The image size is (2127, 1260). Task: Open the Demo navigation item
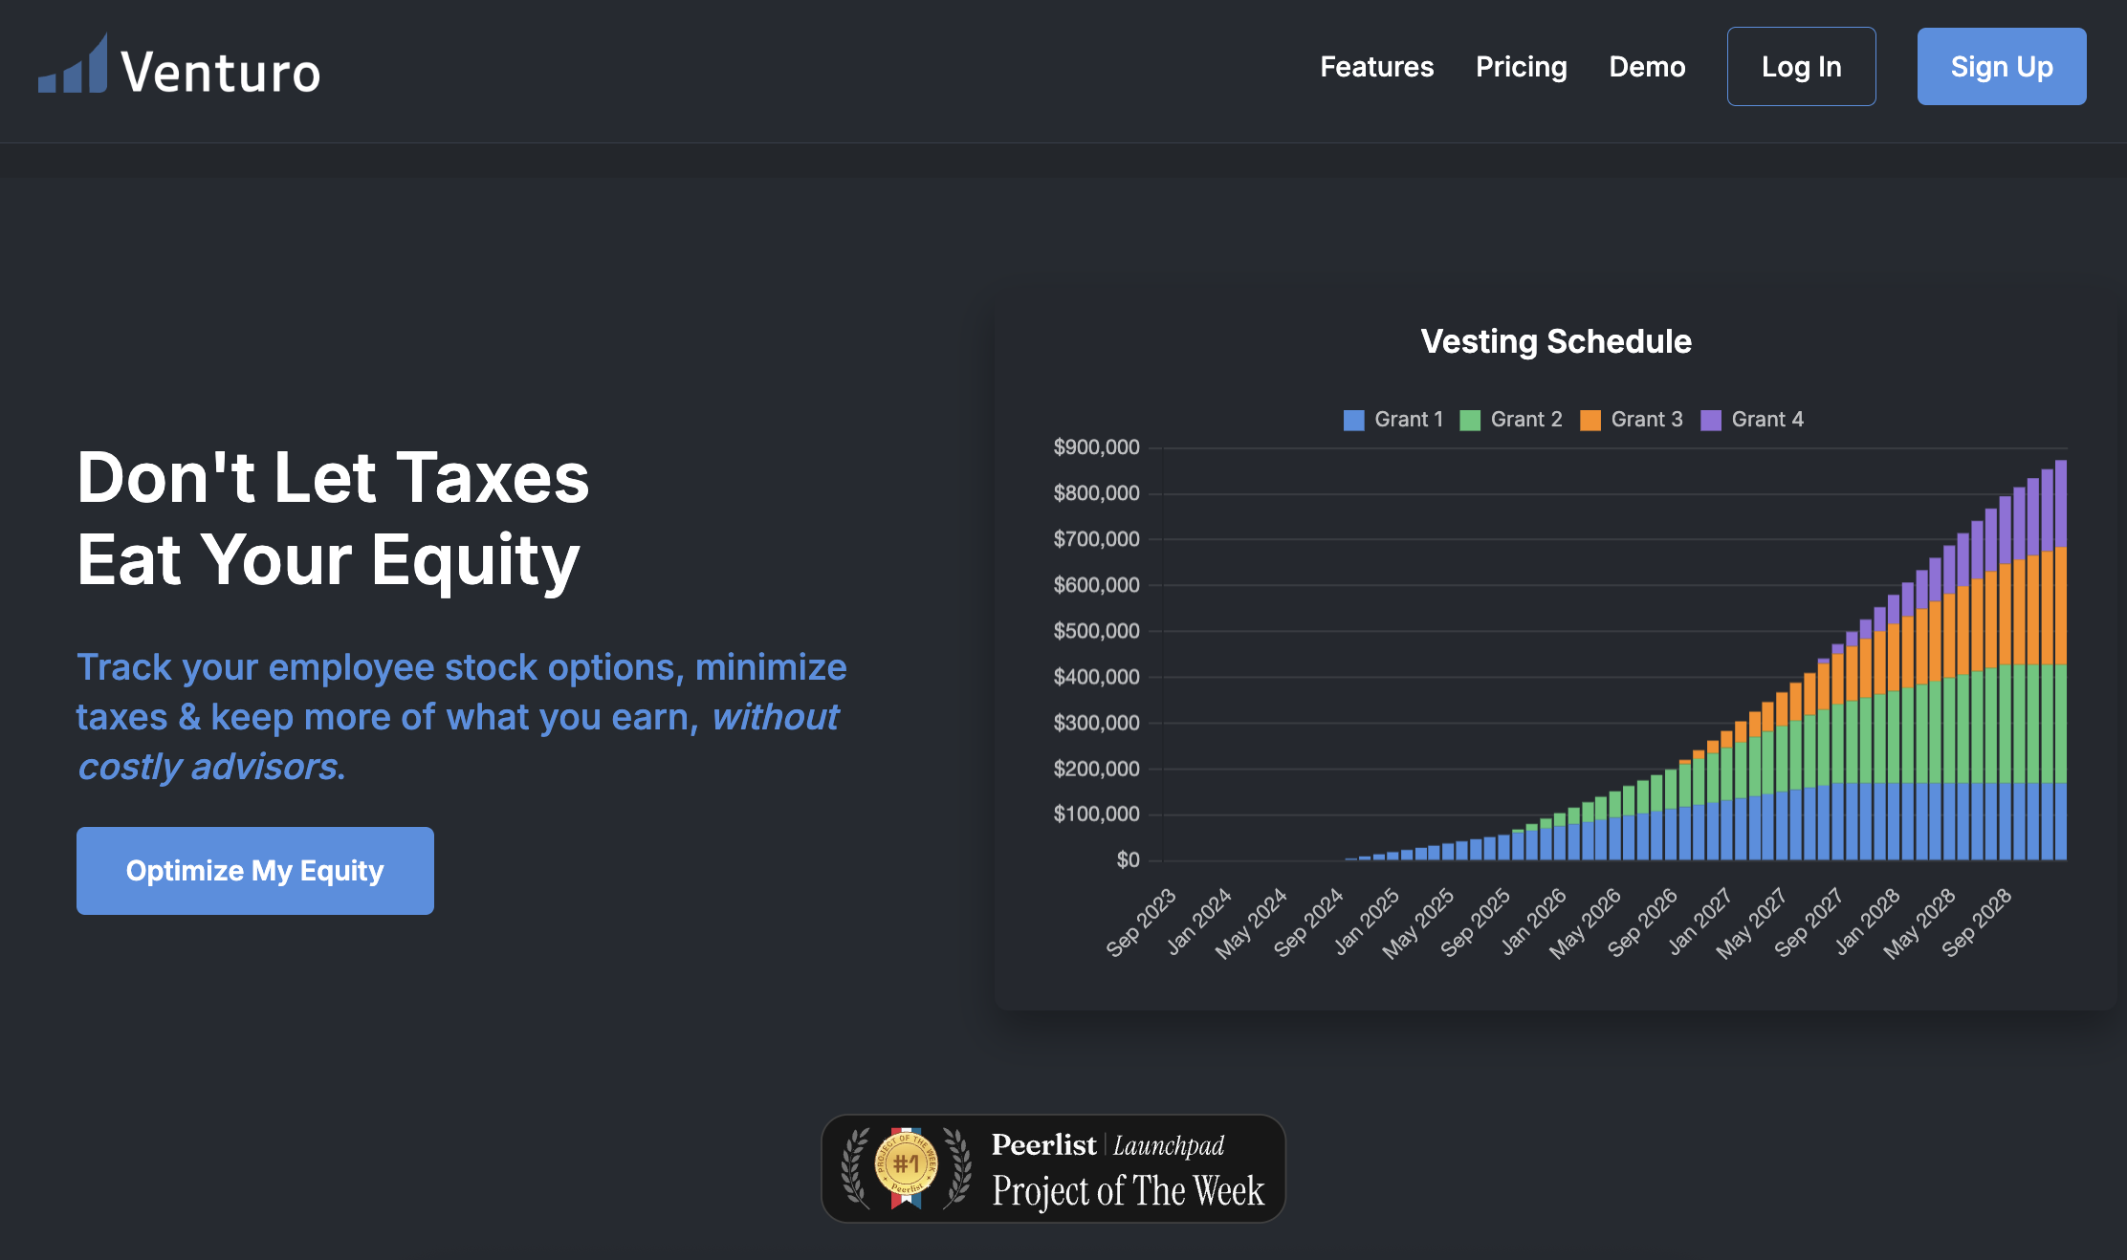point(1647,67)
